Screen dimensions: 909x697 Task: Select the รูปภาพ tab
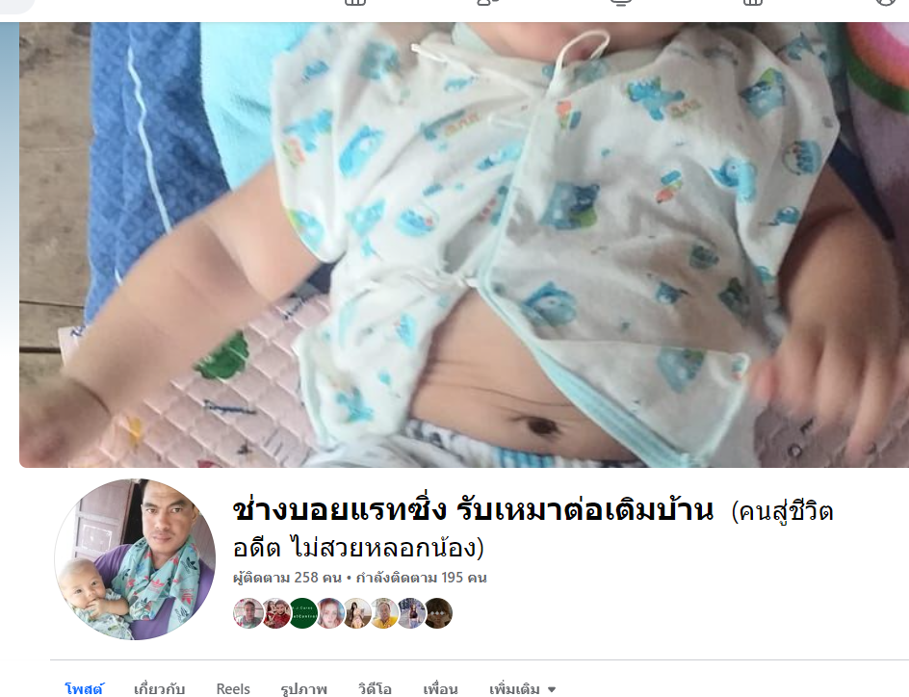[x=303, y=689]
